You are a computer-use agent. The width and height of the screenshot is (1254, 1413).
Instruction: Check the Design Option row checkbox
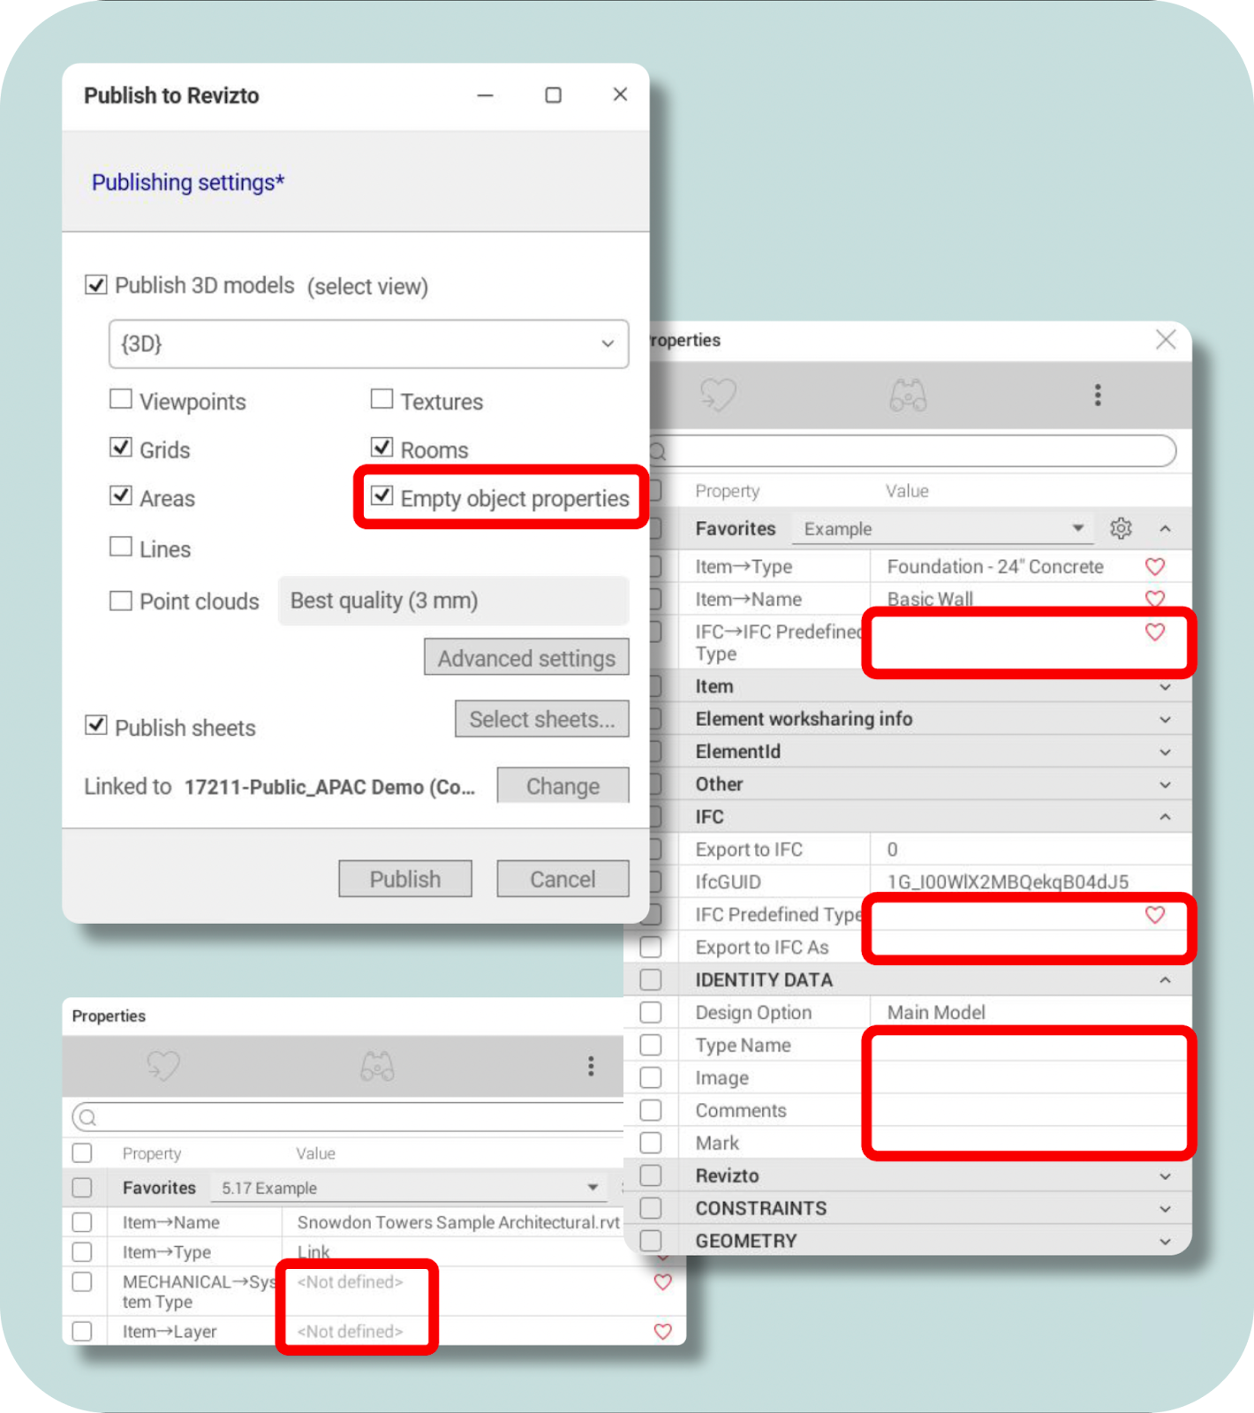coord(651,1012)
